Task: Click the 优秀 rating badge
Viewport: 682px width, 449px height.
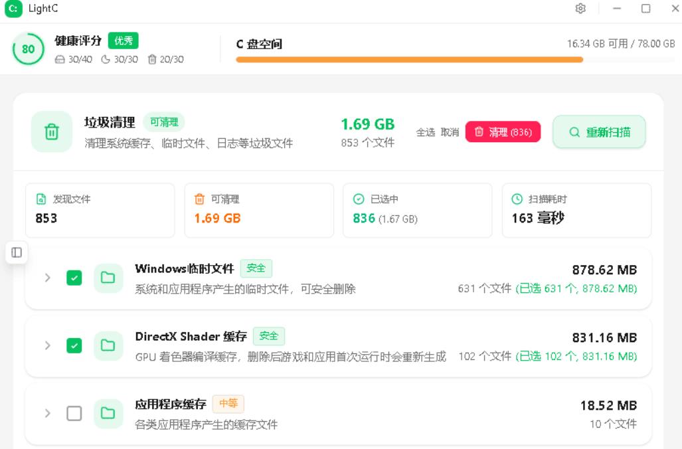Action: click(x=123, y=41)
